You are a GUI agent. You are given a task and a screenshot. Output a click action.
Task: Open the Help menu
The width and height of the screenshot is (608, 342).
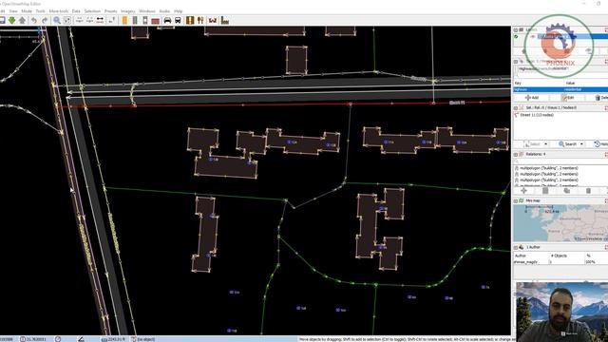(x=178, y=11)
